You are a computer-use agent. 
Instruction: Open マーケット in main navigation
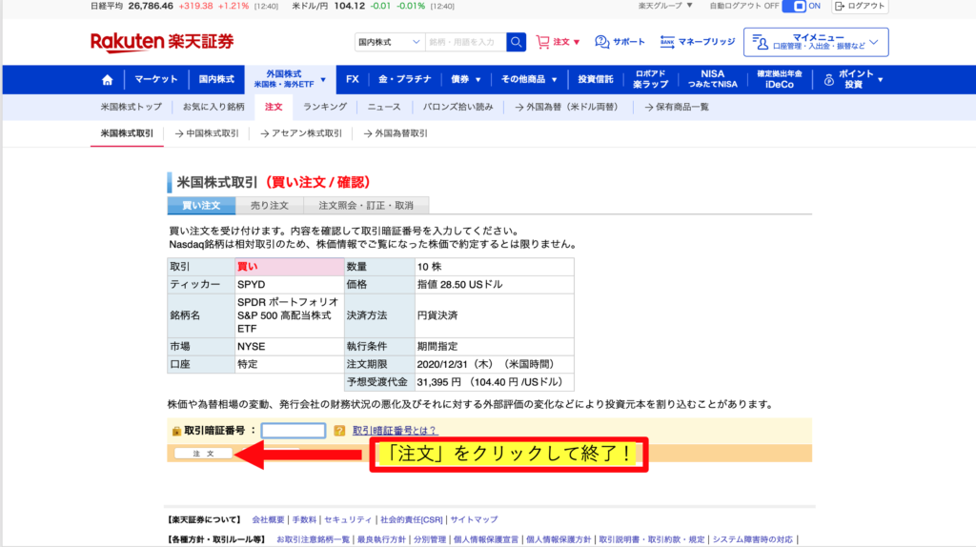[x=155, y=79]
